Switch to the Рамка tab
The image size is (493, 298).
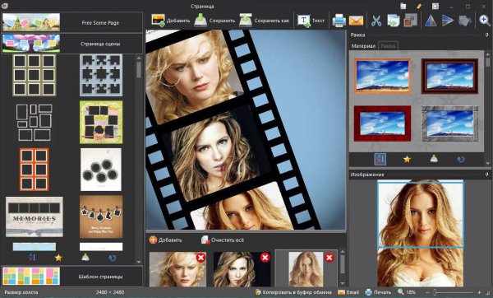pyautogui.click(x=388, y=46)
